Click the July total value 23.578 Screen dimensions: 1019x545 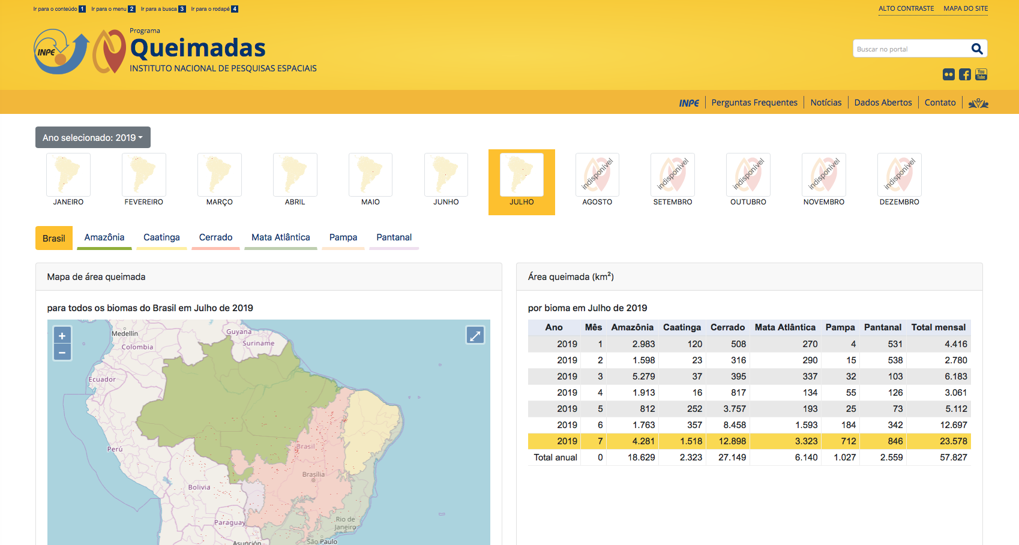[954, 441]
